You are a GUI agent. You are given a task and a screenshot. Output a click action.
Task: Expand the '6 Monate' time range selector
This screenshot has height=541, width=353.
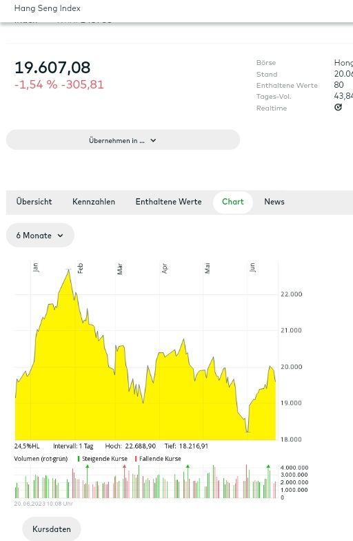click(40, 236)
